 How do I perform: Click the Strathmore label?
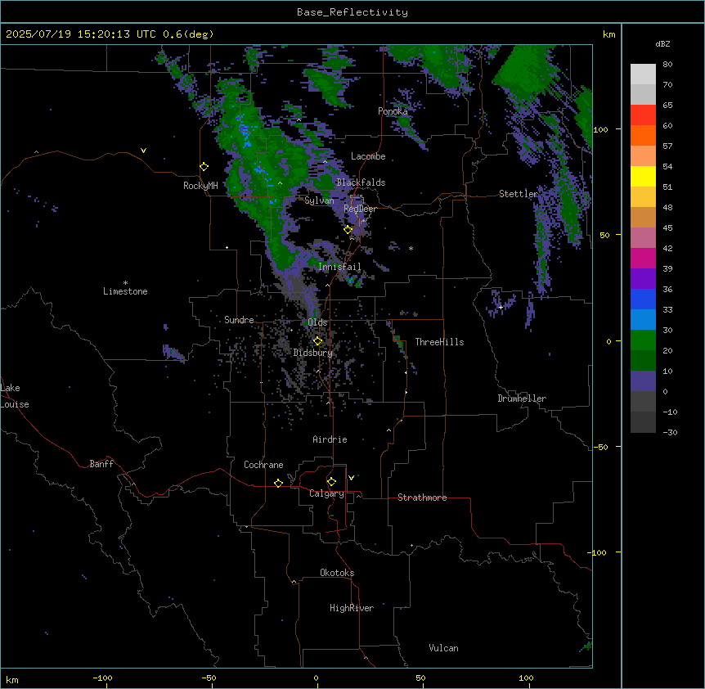click(x=422, y=498)
